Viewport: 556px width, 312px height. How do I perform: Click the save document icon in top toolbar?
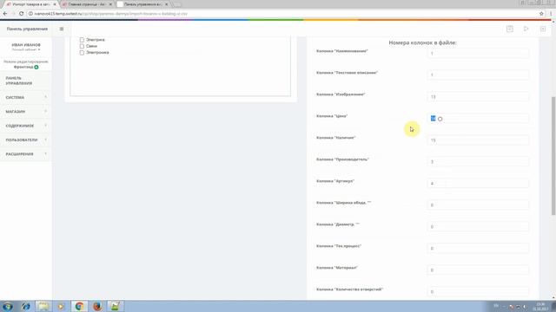(x=510, y=29)
